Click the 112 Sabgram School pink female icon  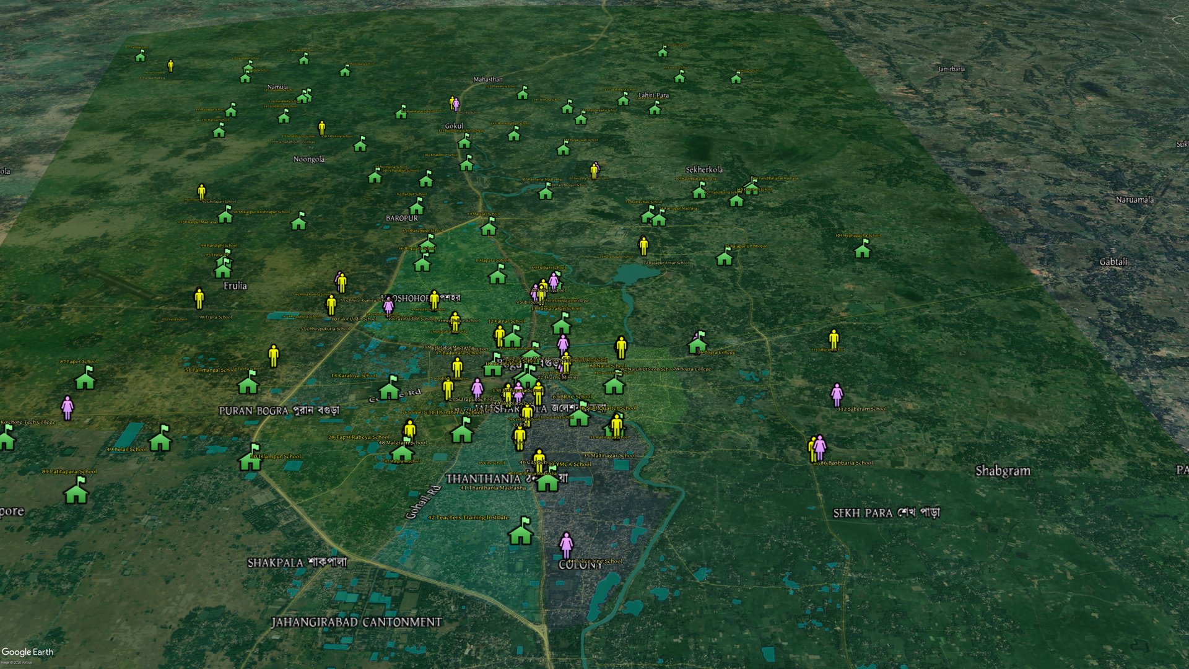[837, 395]
